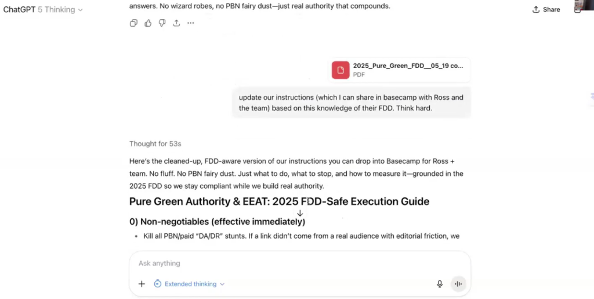The height and width of the screenshot is (299, 594).
Task: Click the webcam thumbnail in top-right corner
Action: click(585, 6)
